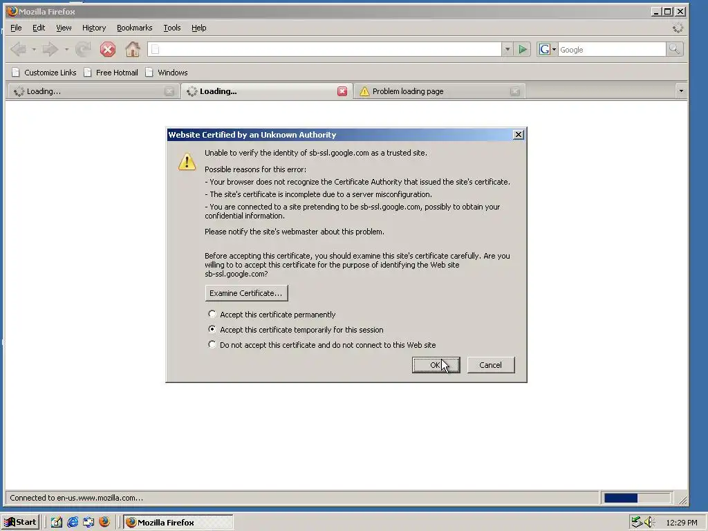Cancel the certificate dialog

tap(490, 365)
